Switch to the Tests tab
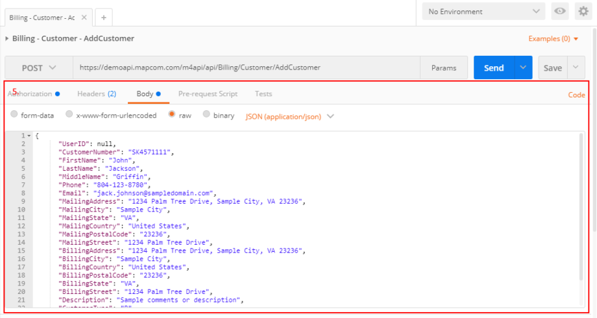597x318 pixels. (x=263, y=94)
